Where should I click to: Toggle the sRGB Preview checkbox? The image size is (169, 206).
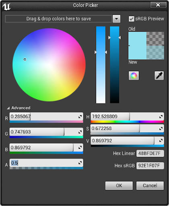[131, 19]
